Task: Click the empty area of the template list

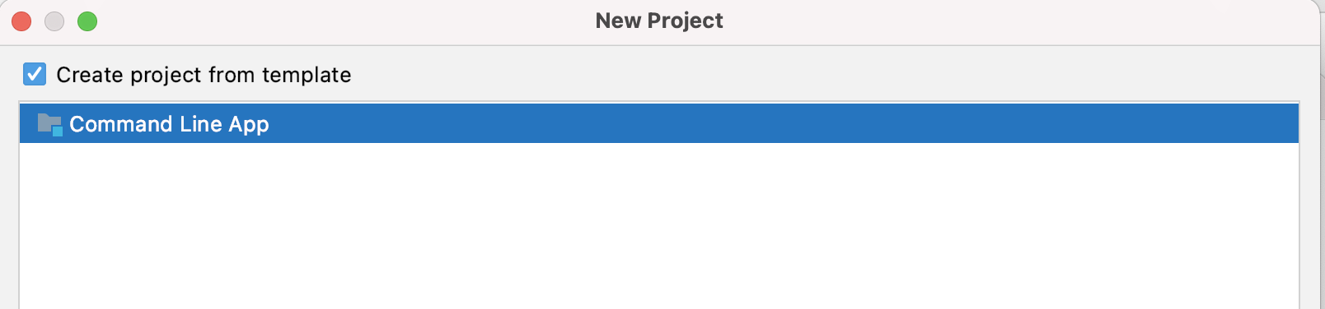Action: 659,226
